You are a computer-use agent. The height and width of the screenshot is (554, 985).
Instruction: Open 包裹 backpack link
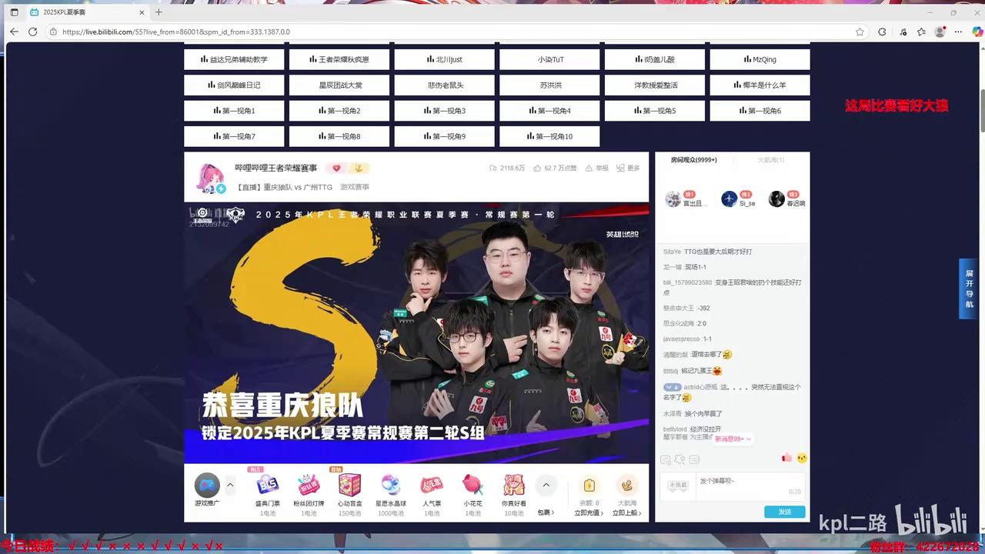coord(546,512)
